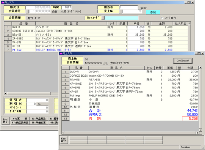205x150 pixels.
Task: Click the 品番 column header in back window
Action: [23, 24]
